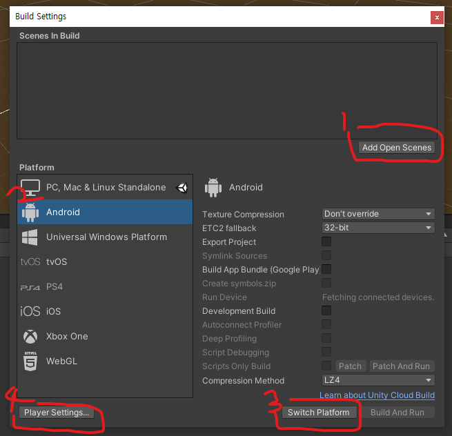Toggle the Autoconnect Profiler checkbox
Screen dimensions: 452x436
(x=326, y=324)
